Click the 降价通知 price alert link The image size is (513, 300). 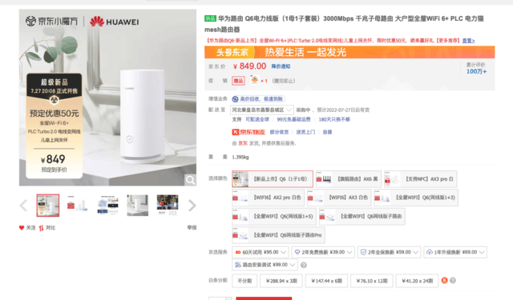click(281, 66)
